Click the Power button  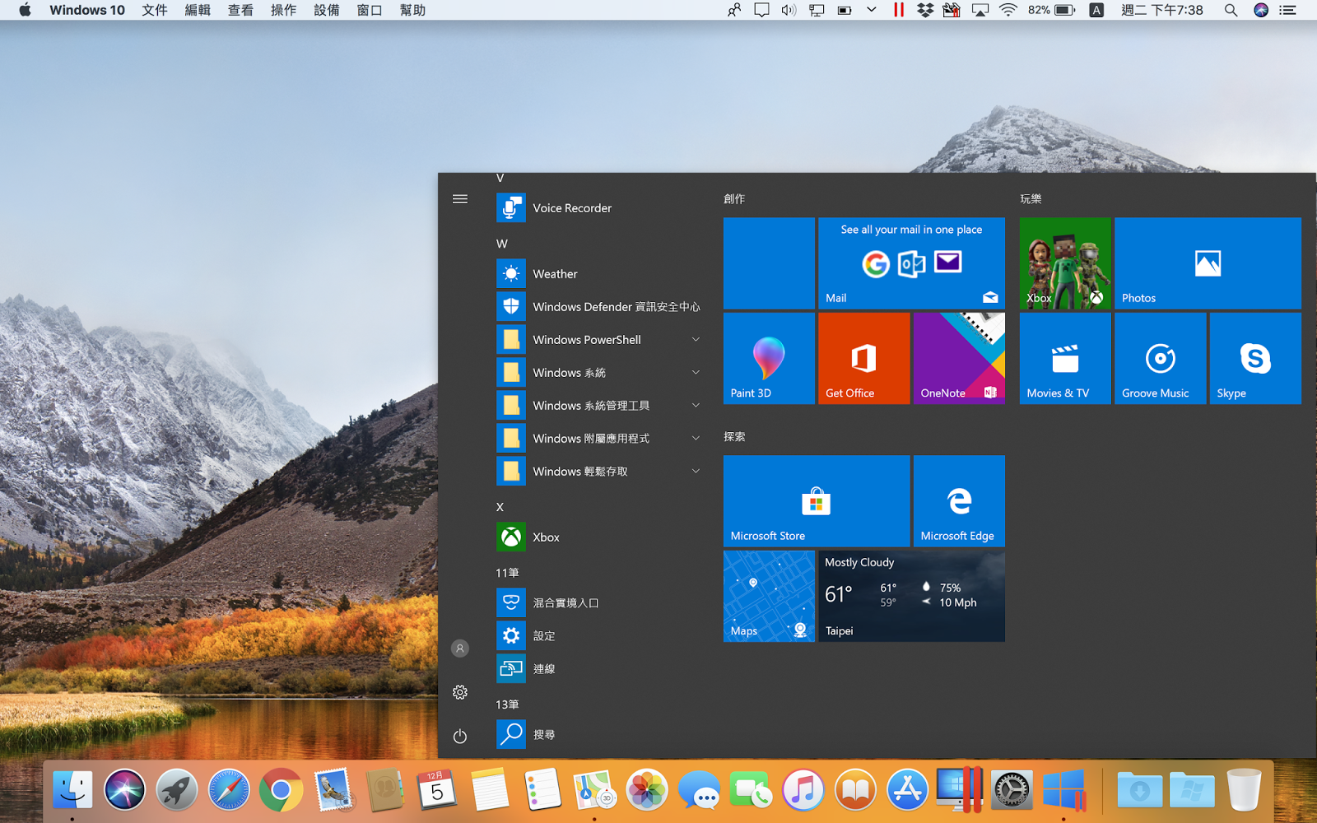pyautogui.click(x=460, y=737)
